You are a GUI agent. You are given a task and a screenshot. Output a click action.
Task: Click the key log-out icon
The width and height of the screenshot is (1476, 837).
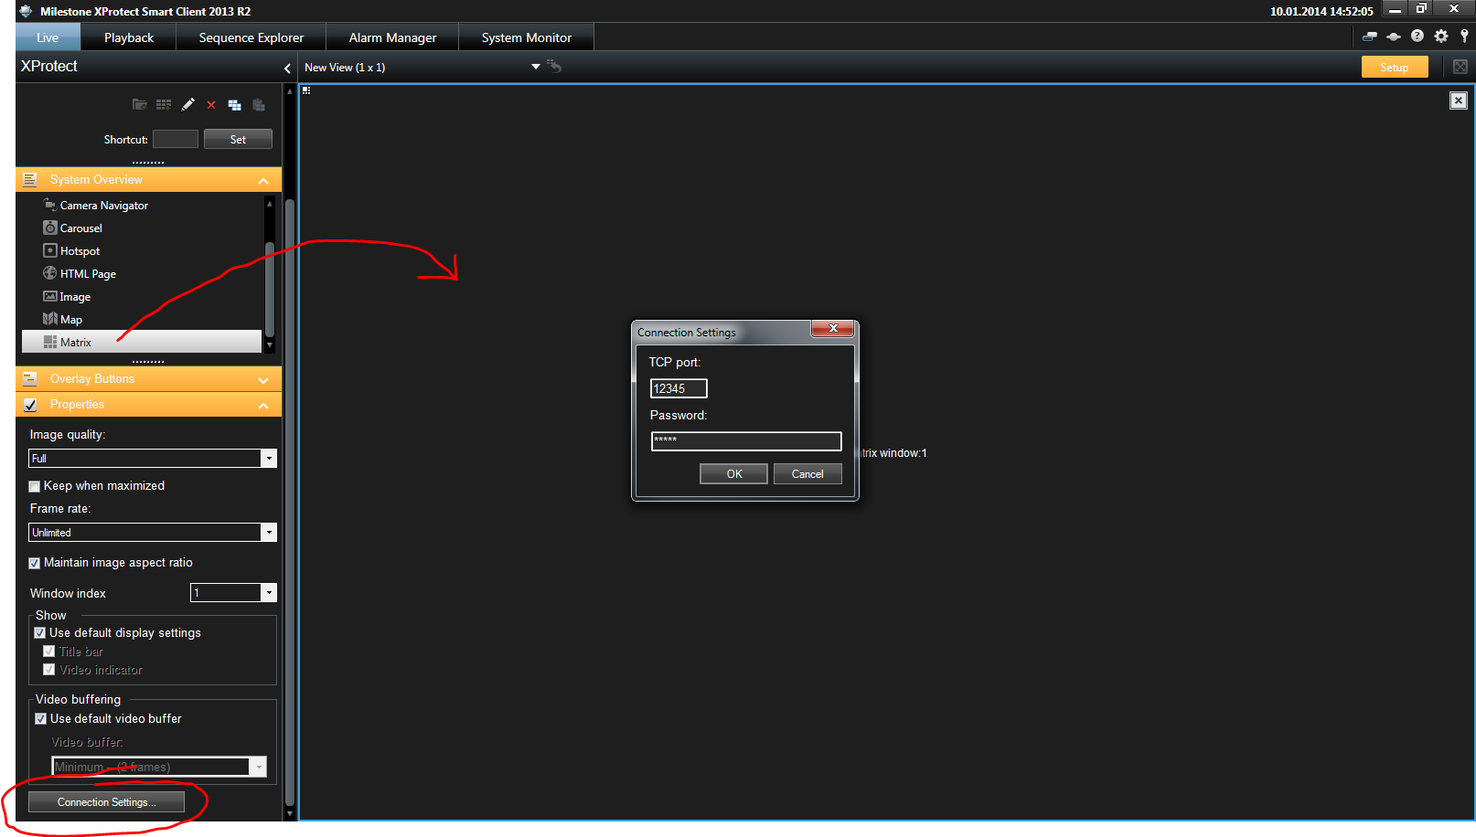[1464, 36]
